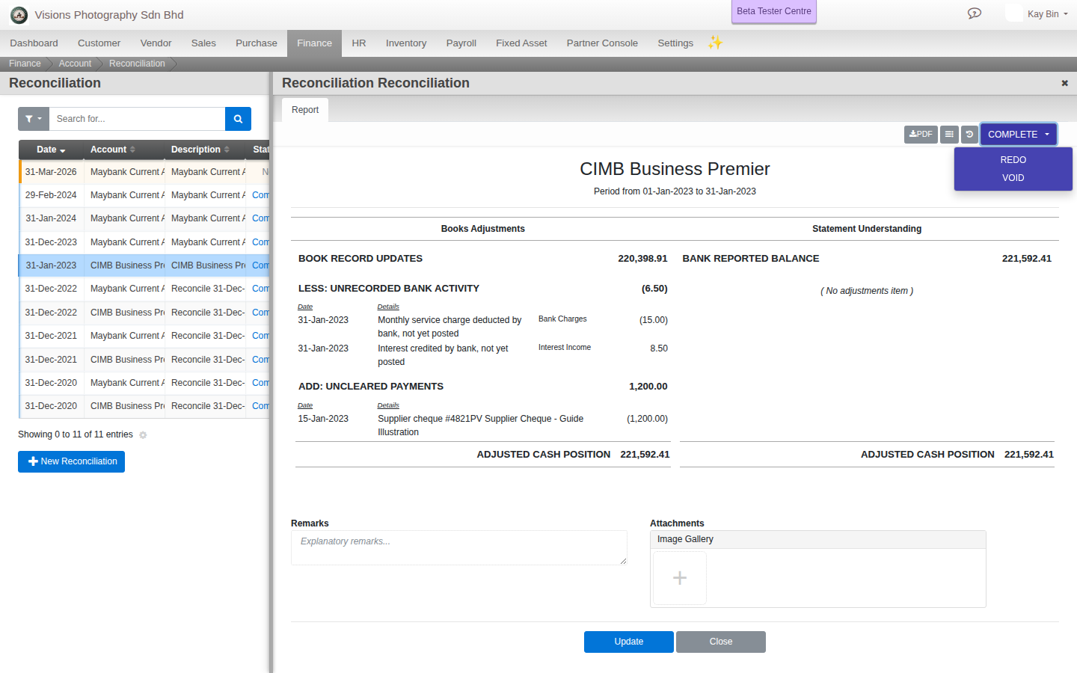Image resolution: width=1077 pixels, height=673 pixels.
Task: Add an image to the Image Gallery
Action: pos(680,578)
